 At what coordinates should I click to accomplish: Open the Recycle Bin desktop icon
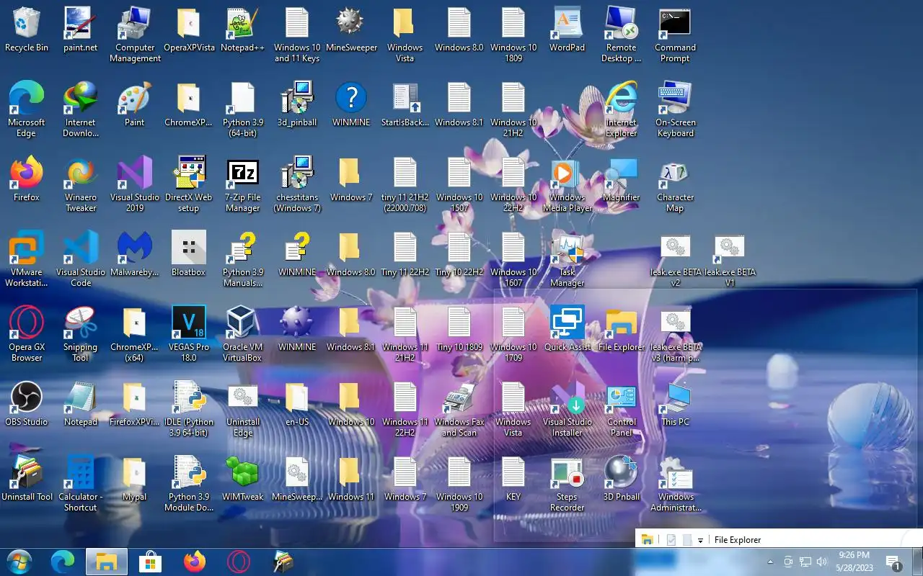27,30
